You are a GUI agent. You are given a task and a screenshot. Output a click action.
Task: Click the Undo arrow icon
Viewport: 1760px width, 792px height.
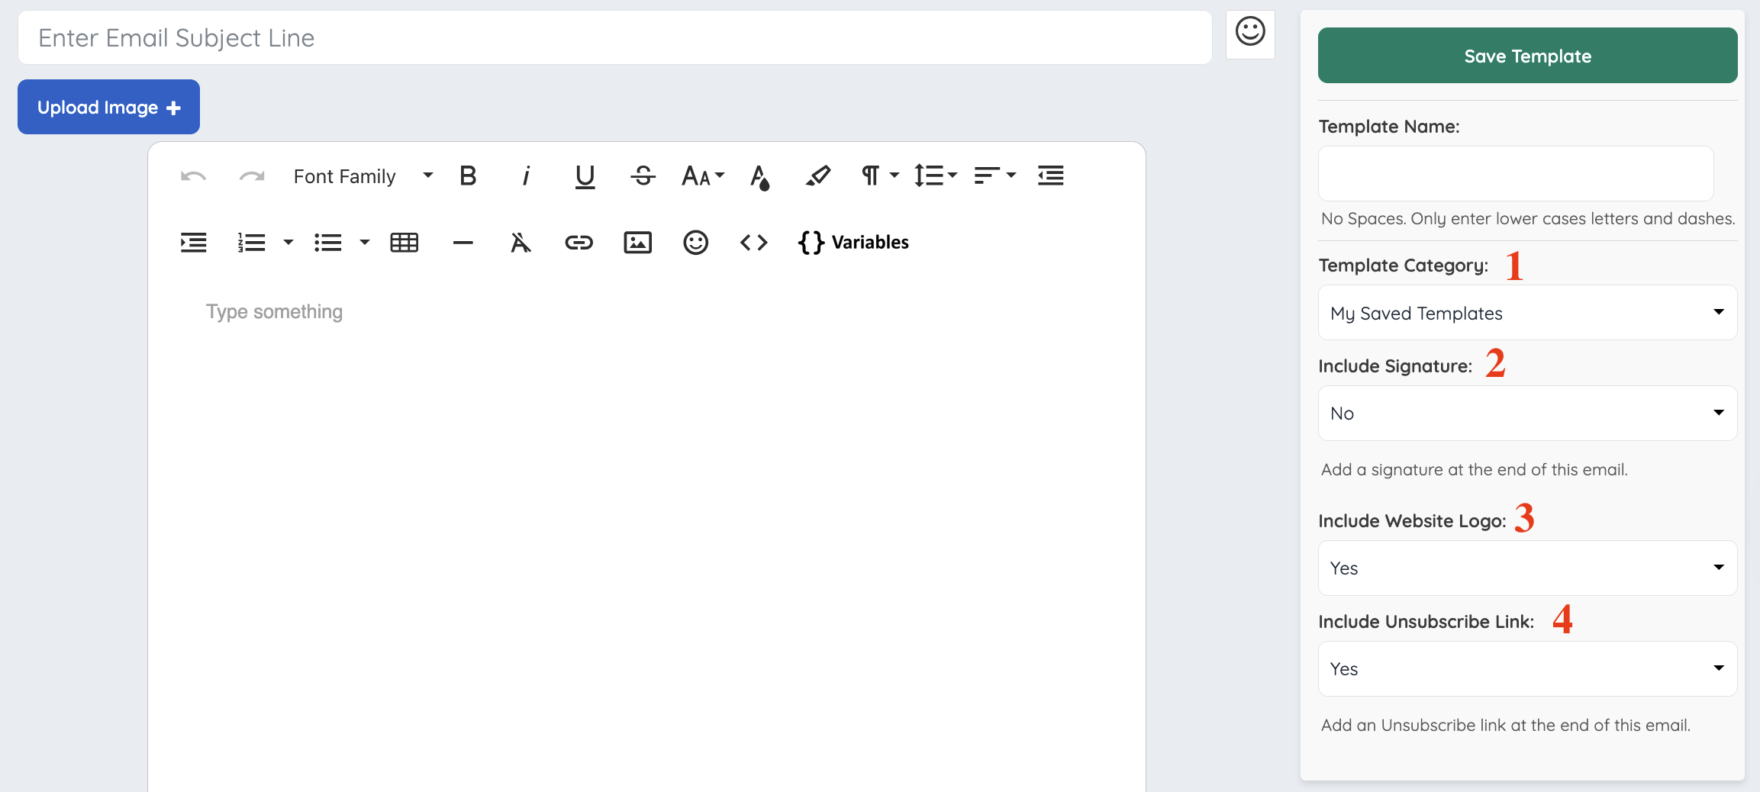click(x=193, y=176)
